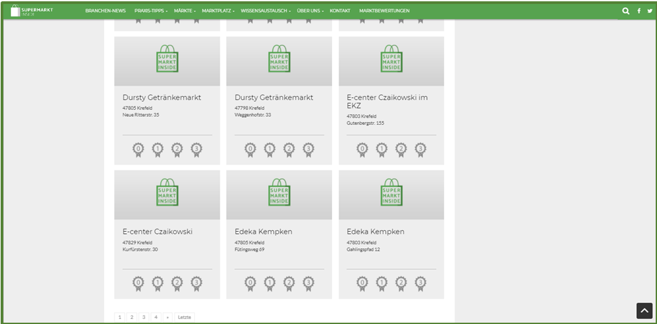Select badge 1 for E-center Czaikowski Kurfürstenstr. 30
This screenshot has height=324, width=657.
click(x=158, y=283)
